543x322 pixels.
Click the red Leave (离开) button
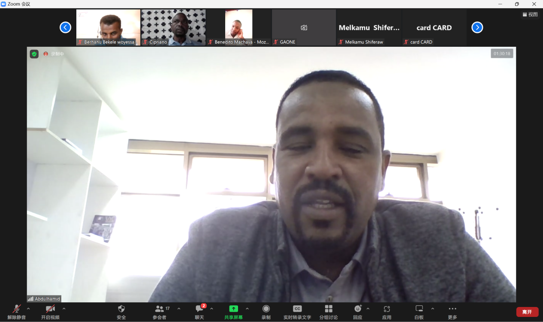[x=527, y=312]
